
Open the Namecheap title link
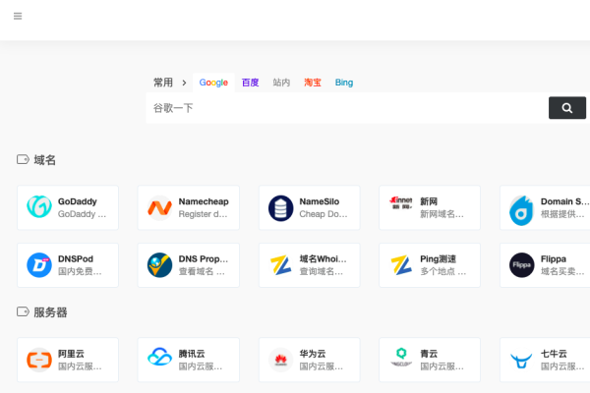click(x=204, y=201)
